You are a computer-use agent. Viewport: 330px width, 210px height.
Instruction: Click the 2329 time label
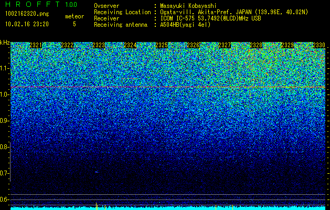tap(288, 45)
